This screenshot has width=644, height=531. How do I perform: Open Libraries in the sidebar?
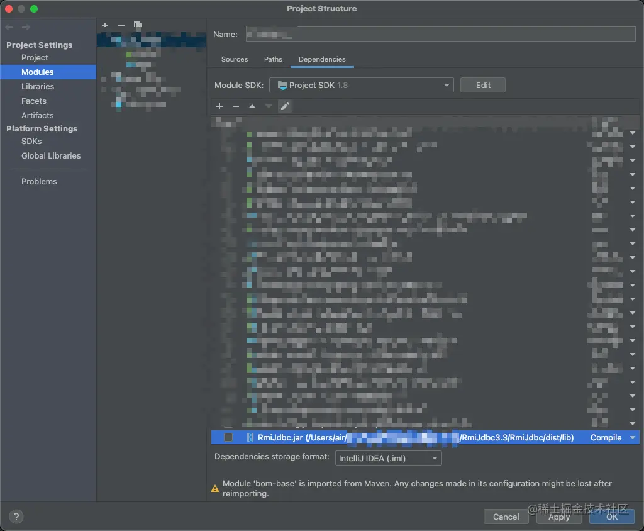pos(38,86)
